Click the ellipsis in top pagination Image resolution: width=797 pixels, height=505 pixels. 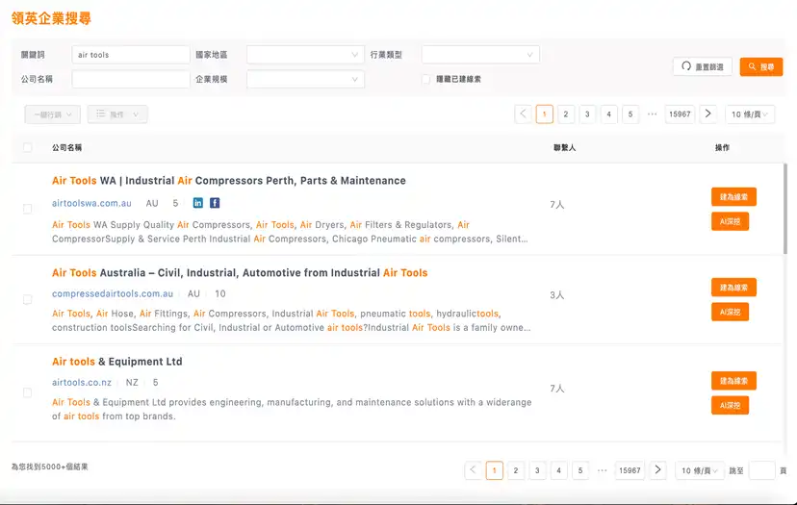pyautogui.click(x=653, y=114)
